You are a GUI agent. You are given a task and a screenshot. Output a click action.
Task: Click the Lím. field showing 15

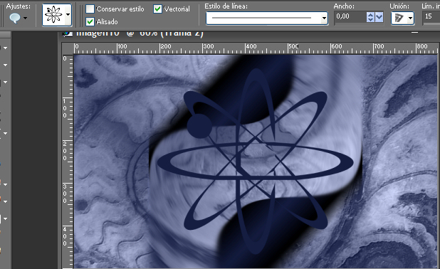point(431,17)
